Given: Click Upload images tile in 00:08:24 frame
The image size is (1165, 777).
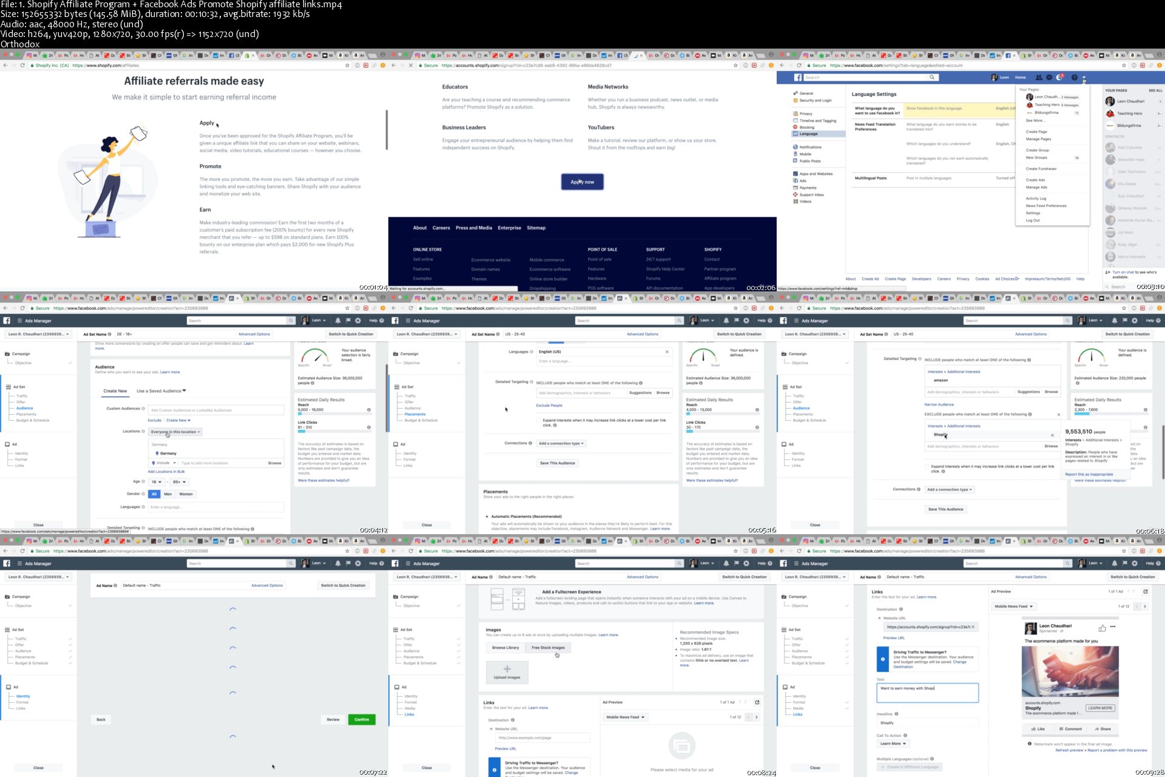Looking at the screenshot, I should [507, 672].
